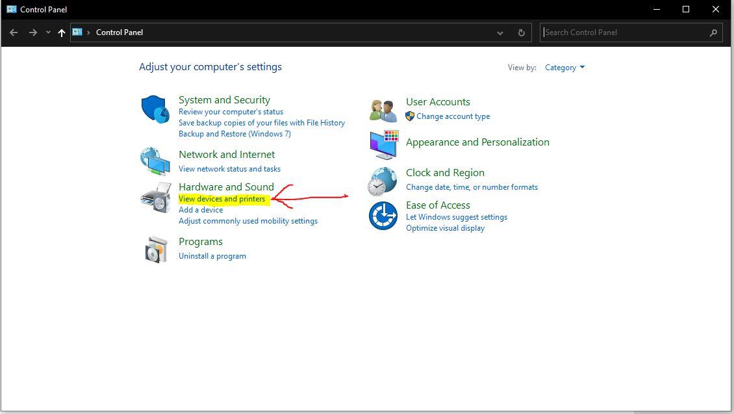The image size is (734, 414).
Task: Refresh the Control Panel view
Action: [521, 32]
